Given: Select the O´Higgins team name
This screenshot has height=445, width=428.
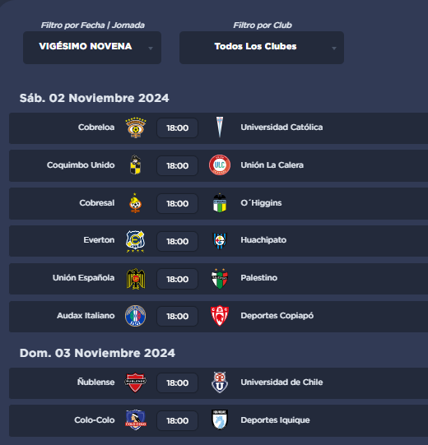Looking at the screenshot, I should click(261, 203).
